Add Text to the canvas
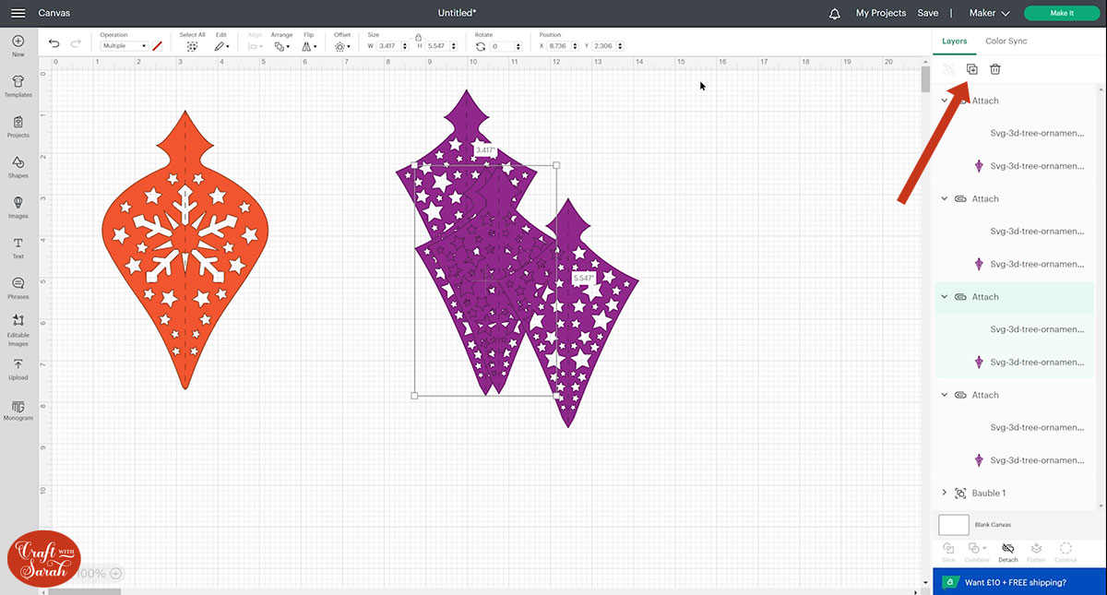 point(18,246)
